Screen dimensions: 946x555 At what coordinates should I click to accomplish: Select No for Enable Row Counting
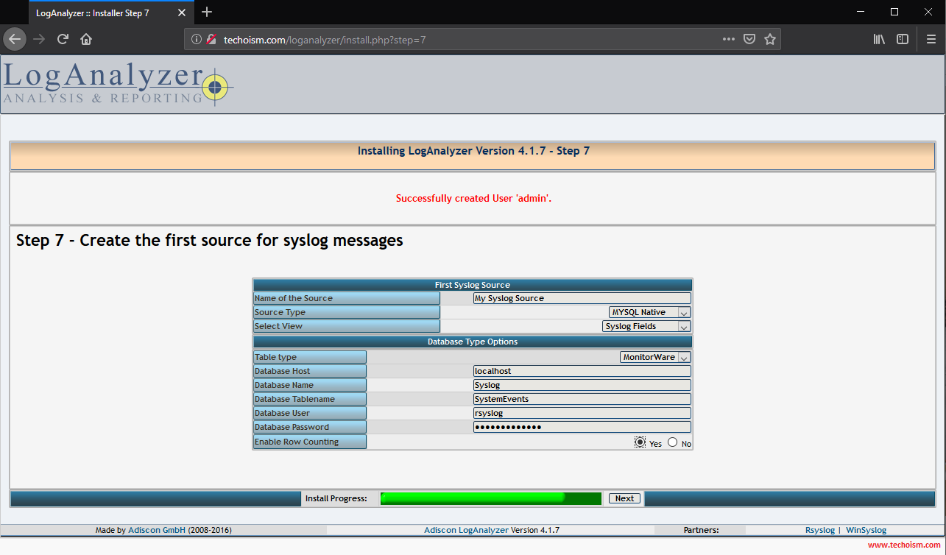(x=673, y=442)
